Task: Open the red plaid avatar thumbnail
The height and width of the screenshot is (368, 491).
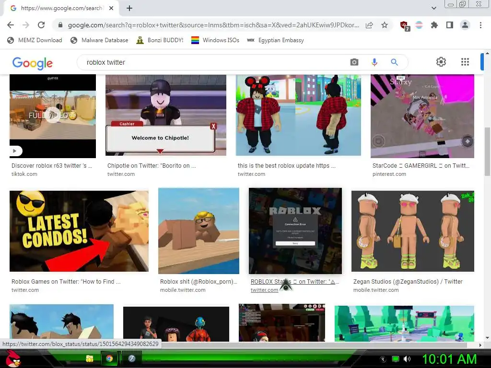Action: [298, 115]
